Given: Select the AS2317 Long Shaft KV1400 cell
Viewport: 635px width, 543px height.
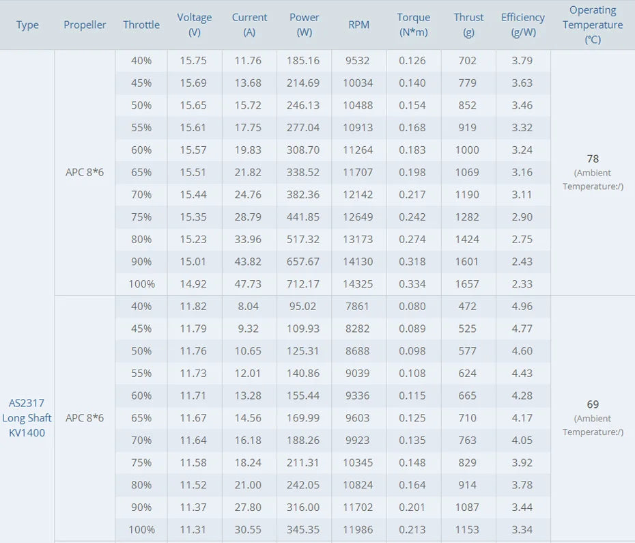Looking at the screenshot, I should coord(27,417).
